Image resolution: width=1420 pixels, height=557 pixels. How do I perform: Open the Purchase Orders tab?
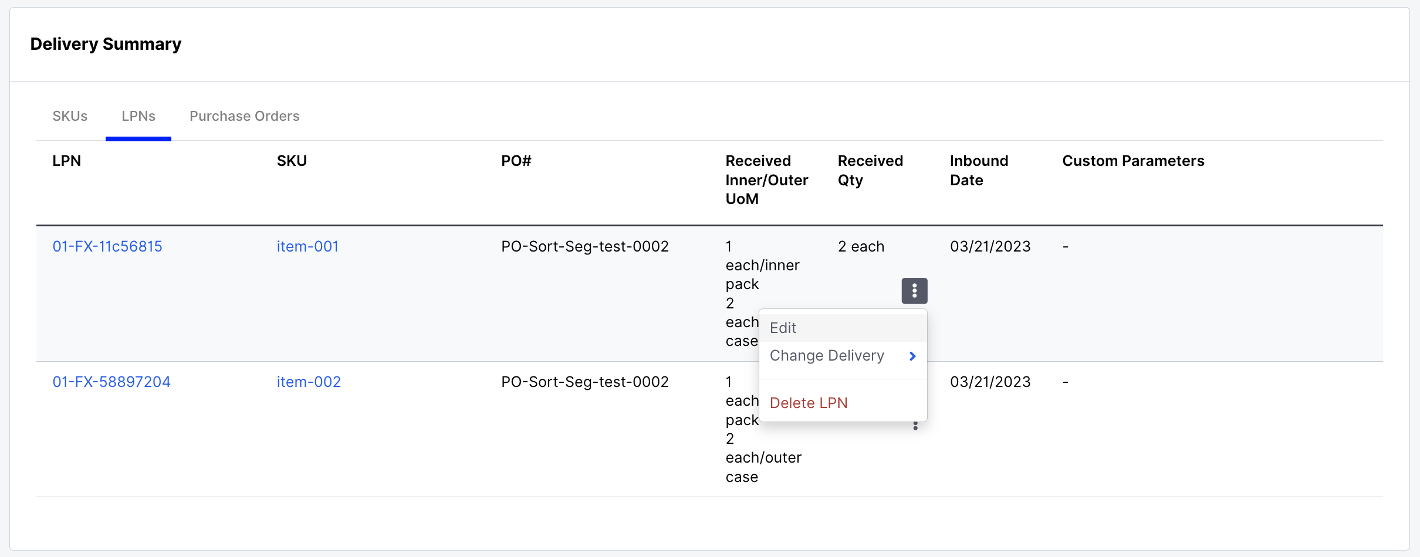pyautogui.click(x=244, y=116)
